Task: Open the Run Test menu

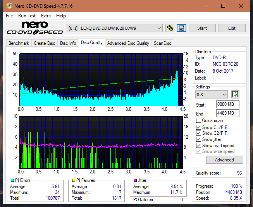Action: [27, 16]
